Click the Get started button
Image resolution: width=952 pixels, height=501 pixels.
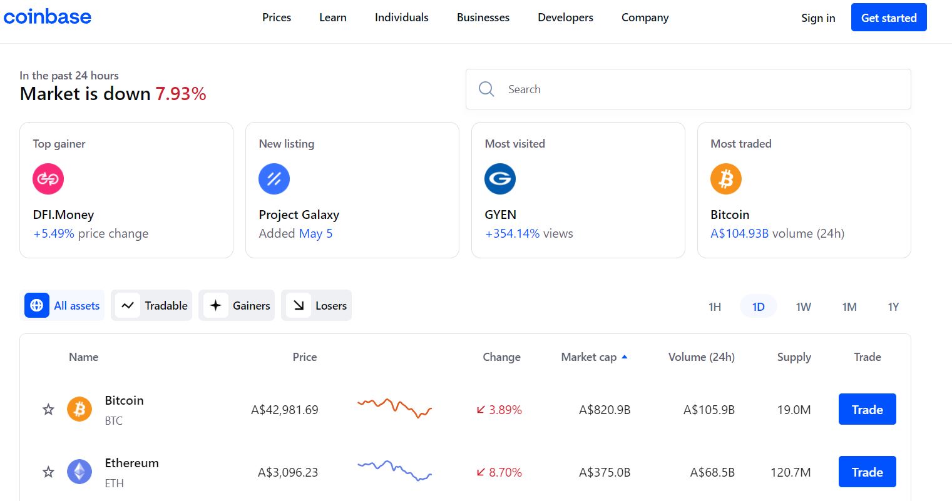pyautogui.click(x=888, y=18)
